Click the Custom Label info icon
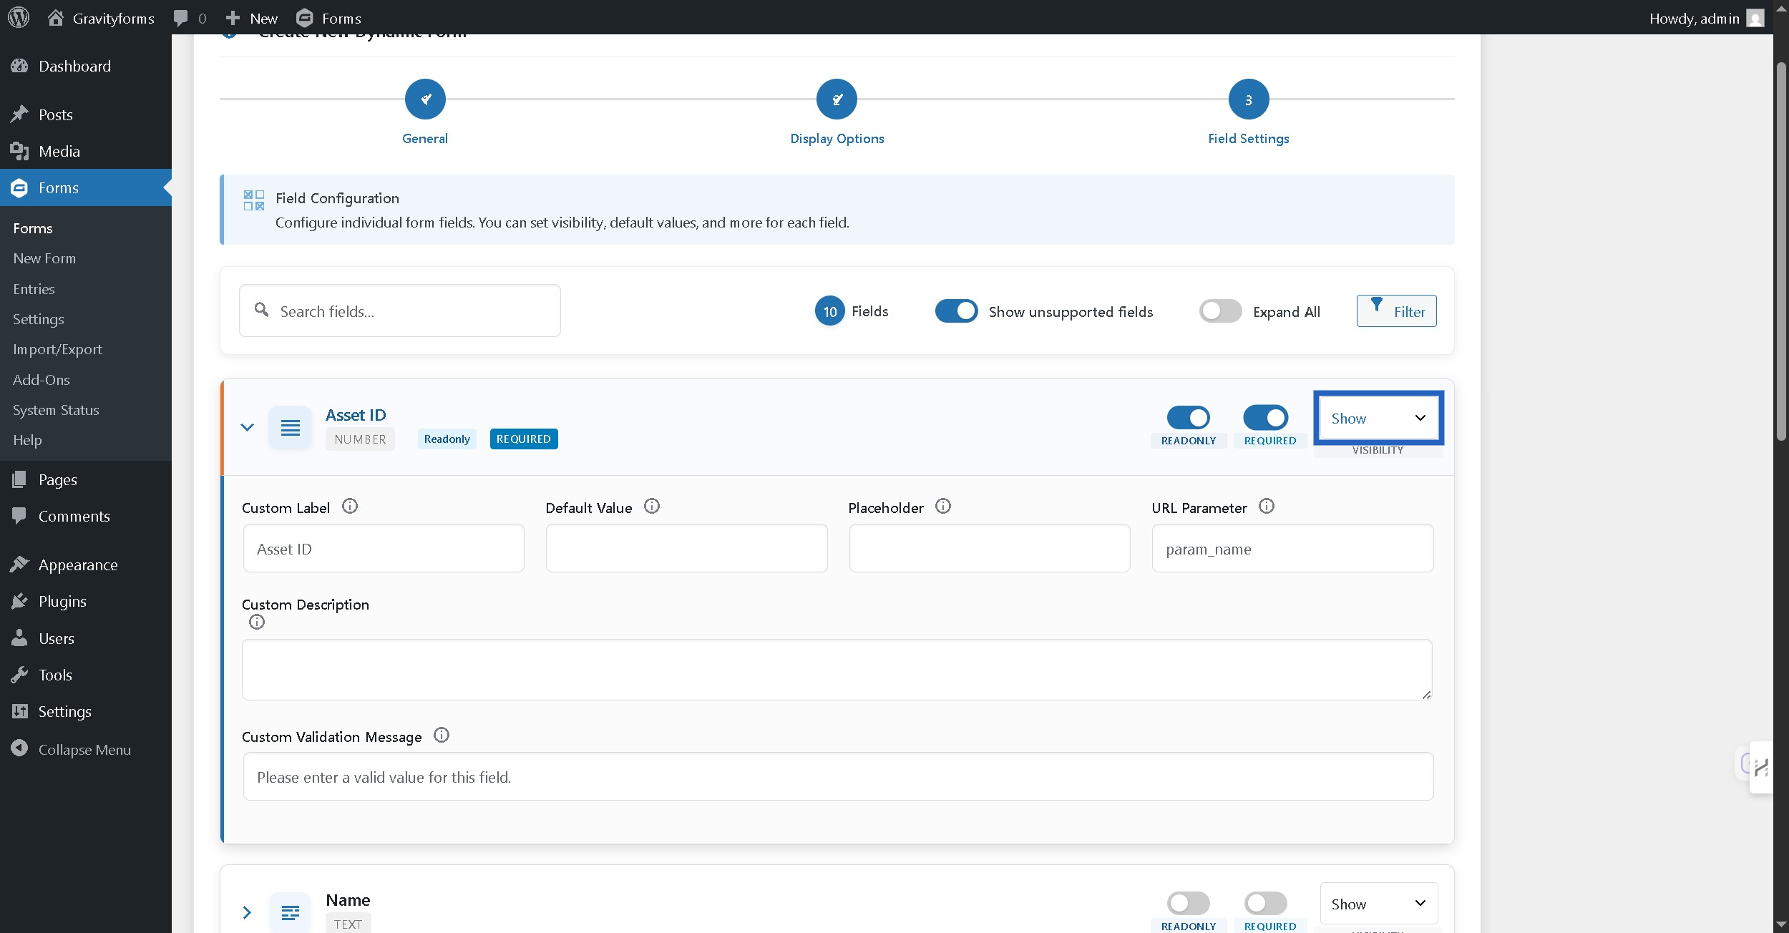 pos(349,507)
